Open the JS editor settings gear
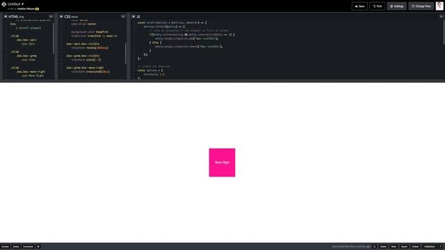The width and height of the screenshot is (445, 250). pos(133,17)
